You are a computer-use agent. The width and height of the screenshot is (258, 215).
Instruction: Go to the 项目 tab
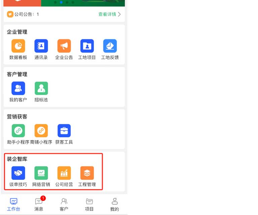[x=89, y=204]
